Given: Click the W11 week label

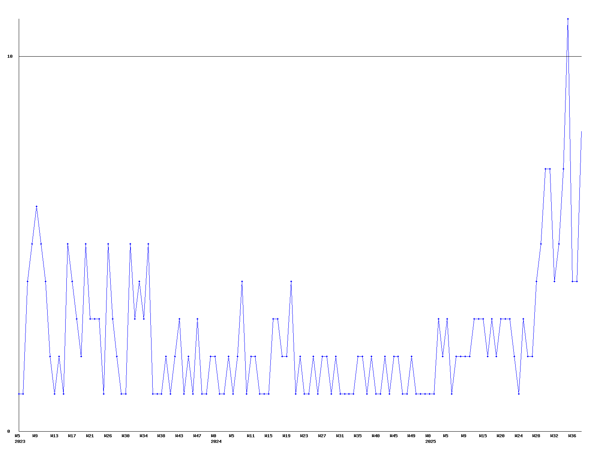Looking at the screenshot, I should click(251, 436).
